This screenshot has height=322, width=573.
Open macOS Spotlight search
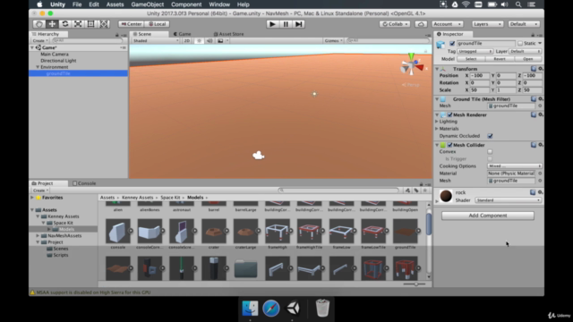point(518,4)
